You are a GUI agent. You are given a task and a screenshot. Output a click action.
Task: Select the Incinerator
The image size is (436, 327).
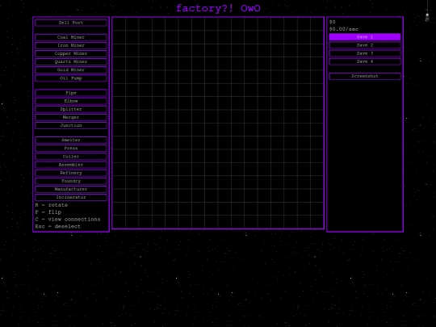pos(71,197)
